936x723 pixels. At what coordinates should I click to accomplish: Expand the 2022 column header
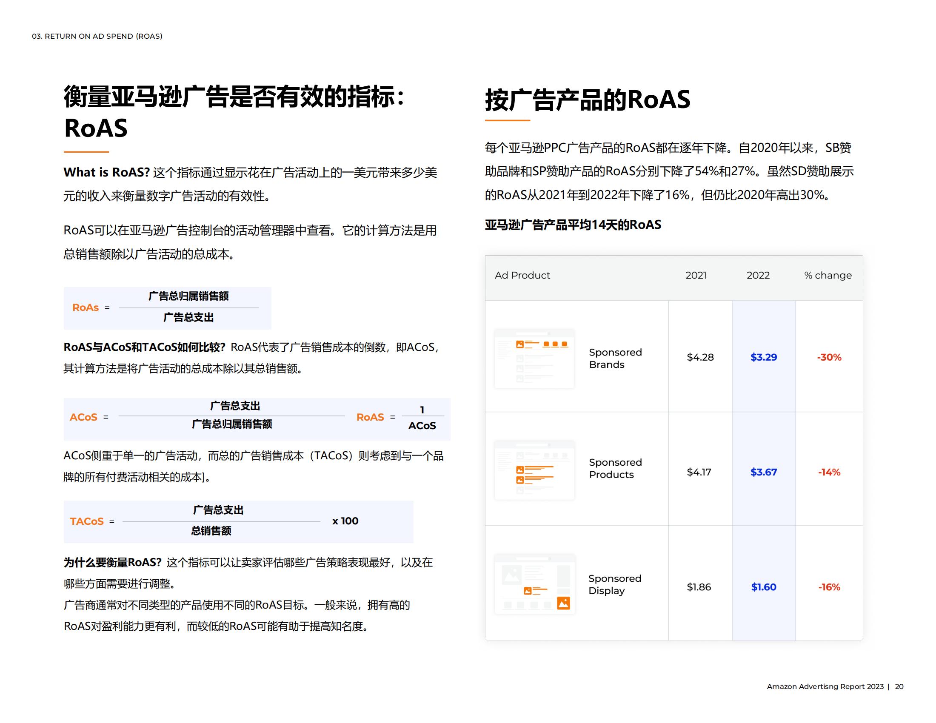[758, 276]
